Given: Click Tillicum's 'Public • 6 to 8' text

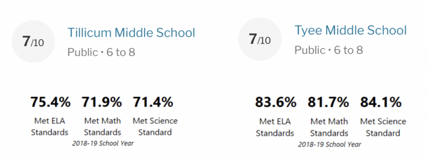Looking at the screenshot, I should click(101, 52).
